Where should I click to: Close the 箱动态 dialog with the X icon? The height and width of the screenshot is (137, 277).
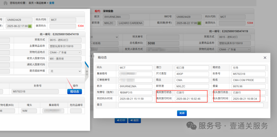265,58
